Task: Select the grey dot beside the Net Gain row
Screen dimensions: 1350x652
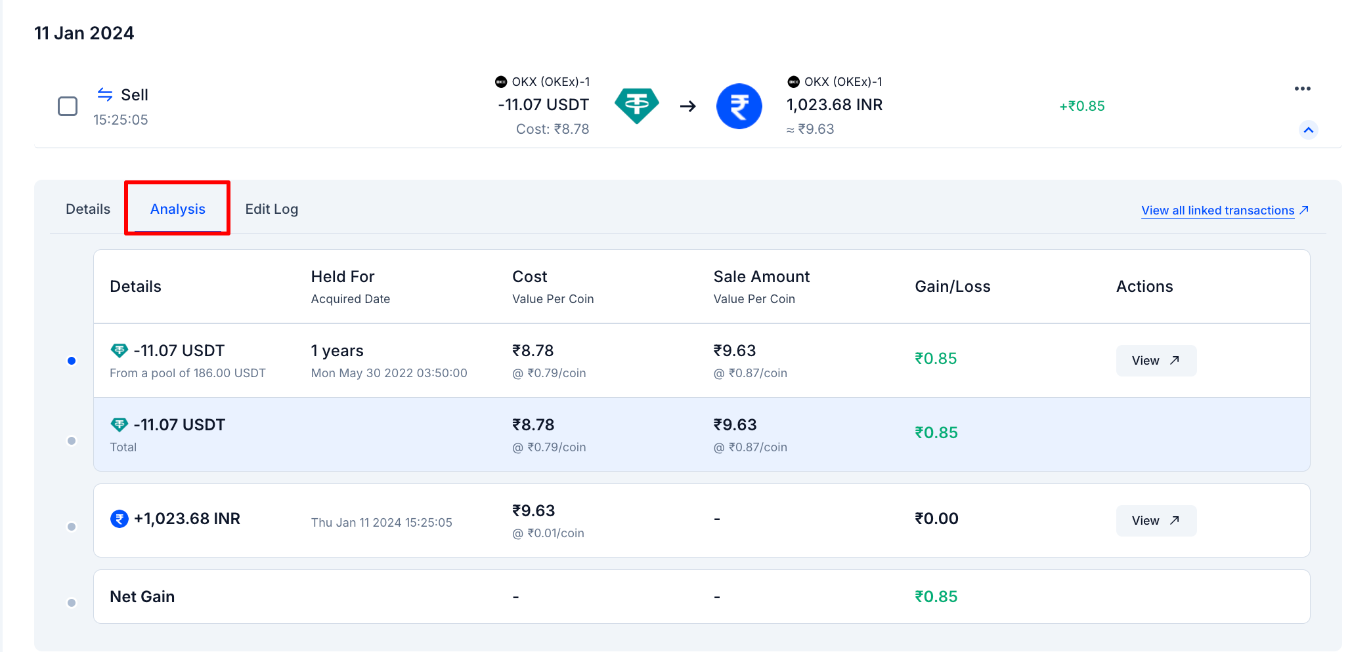Action: (72, 603)
